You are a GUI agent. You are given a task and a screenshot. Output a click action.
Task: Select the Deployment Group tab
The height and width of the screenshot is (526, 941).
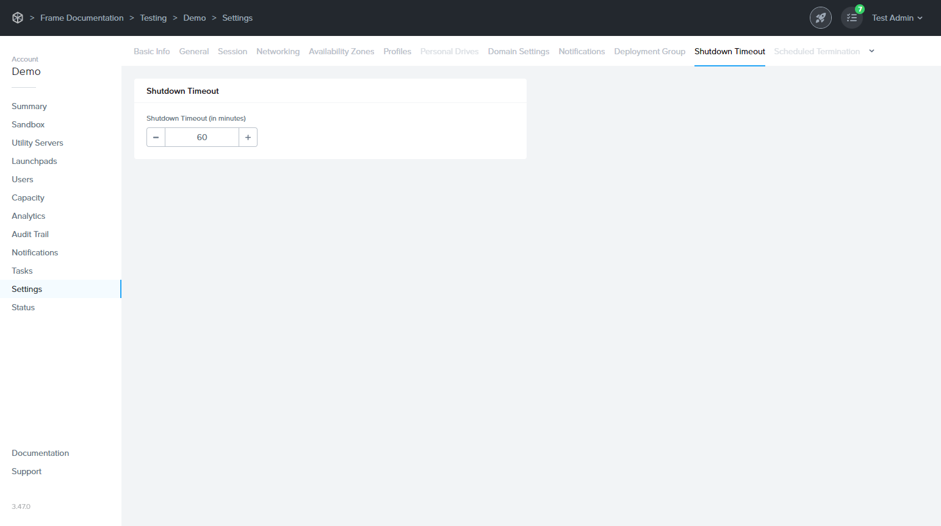click(649, 51)
